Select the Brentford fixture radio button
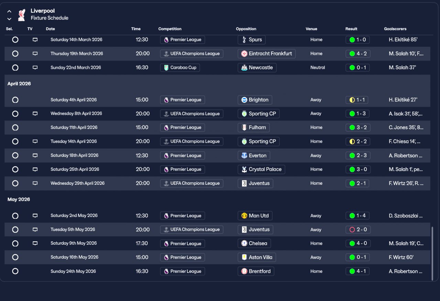 tap(15, 271)
